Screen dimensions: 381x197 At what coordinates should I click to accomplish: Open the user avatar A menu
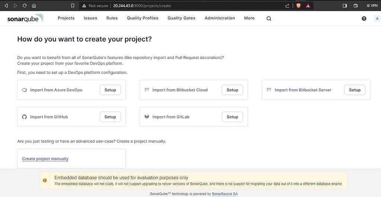click(377, 19)
